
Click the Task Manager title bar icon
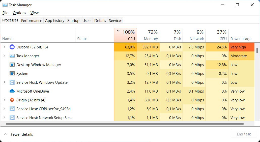(x=5, y=5)
